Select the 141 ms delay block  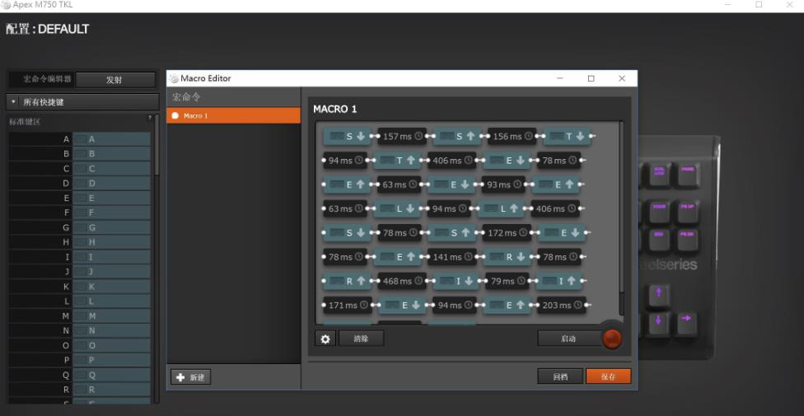[x=451, y=257]
